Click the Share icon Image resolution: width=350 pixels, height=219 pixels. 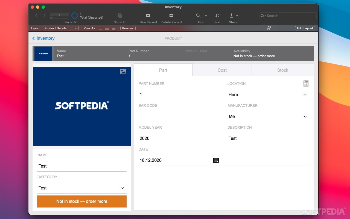(x=231, y=16)
